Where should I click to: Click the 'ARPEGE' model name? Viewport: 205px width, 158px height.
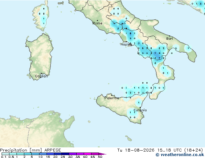coord(53,150)
